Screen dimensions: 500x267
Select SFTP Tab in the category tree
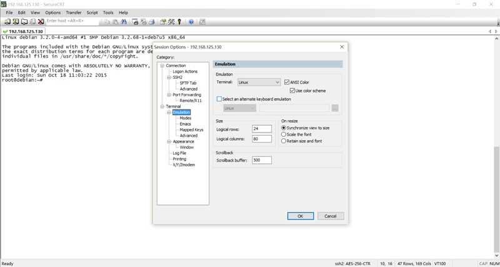click(188, 83)
